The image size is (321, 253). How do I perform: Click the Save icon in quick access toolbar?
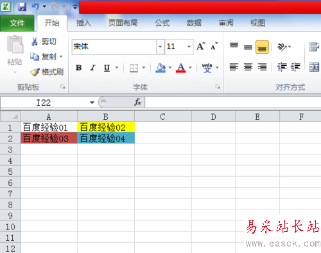22,7
